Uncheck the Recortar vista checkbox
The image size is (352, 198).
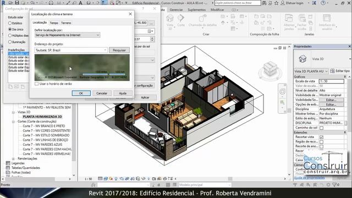point(321,137)
